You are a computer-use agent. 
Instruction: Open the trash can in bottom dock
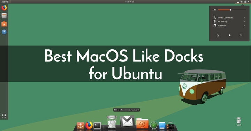112,122
